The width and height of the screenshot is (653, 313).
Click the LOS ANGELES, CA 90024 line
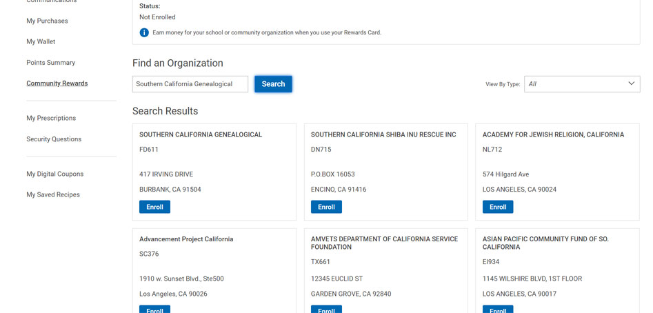click(519, 190)
